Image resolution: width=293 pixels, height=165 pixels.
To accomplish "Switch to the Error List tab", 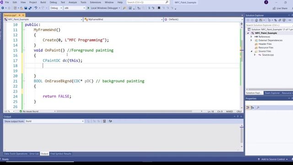I will pos(34,154).
